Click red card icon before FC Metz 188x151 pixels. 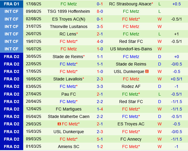[x=59, y=124]
